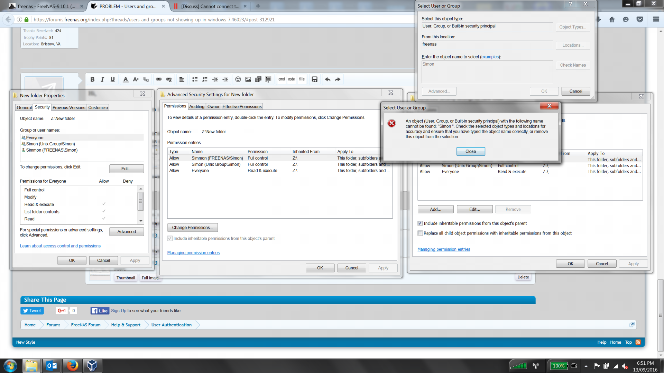Viewport: 664px width, 373px height.
Task: Click the unlink icon
Action: pos(169,79)
